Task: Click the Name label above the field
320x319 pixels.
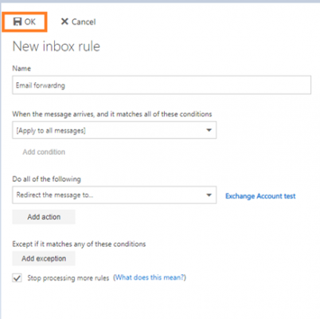Action: tap(21, 69)
